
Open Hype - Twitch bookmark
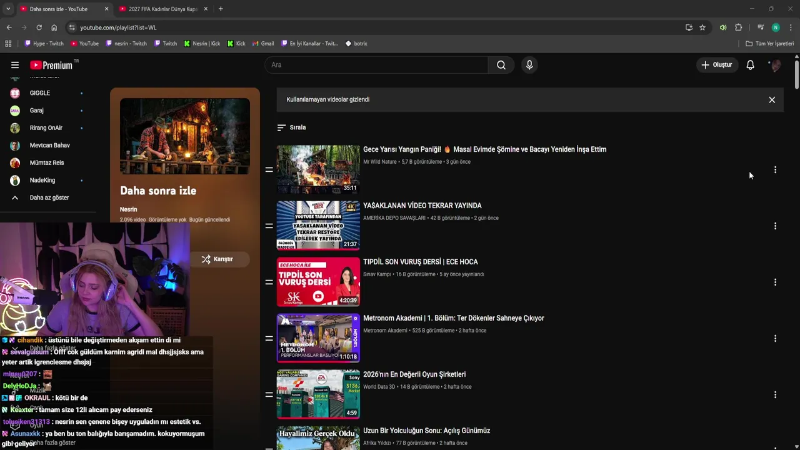(44, 44)
